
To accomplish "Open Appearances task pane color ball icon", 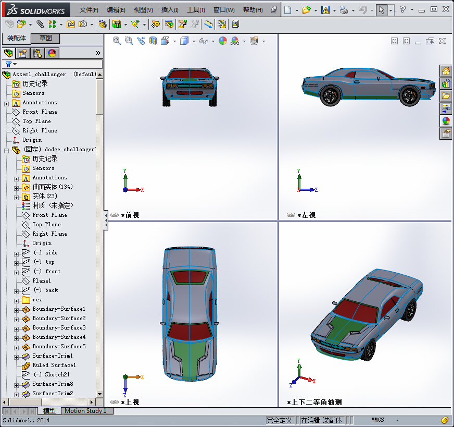I will point(446,120).
